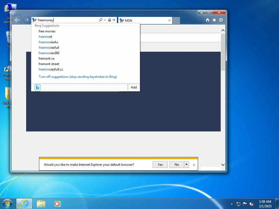Click the Show desktop button strip

(277, 204)
